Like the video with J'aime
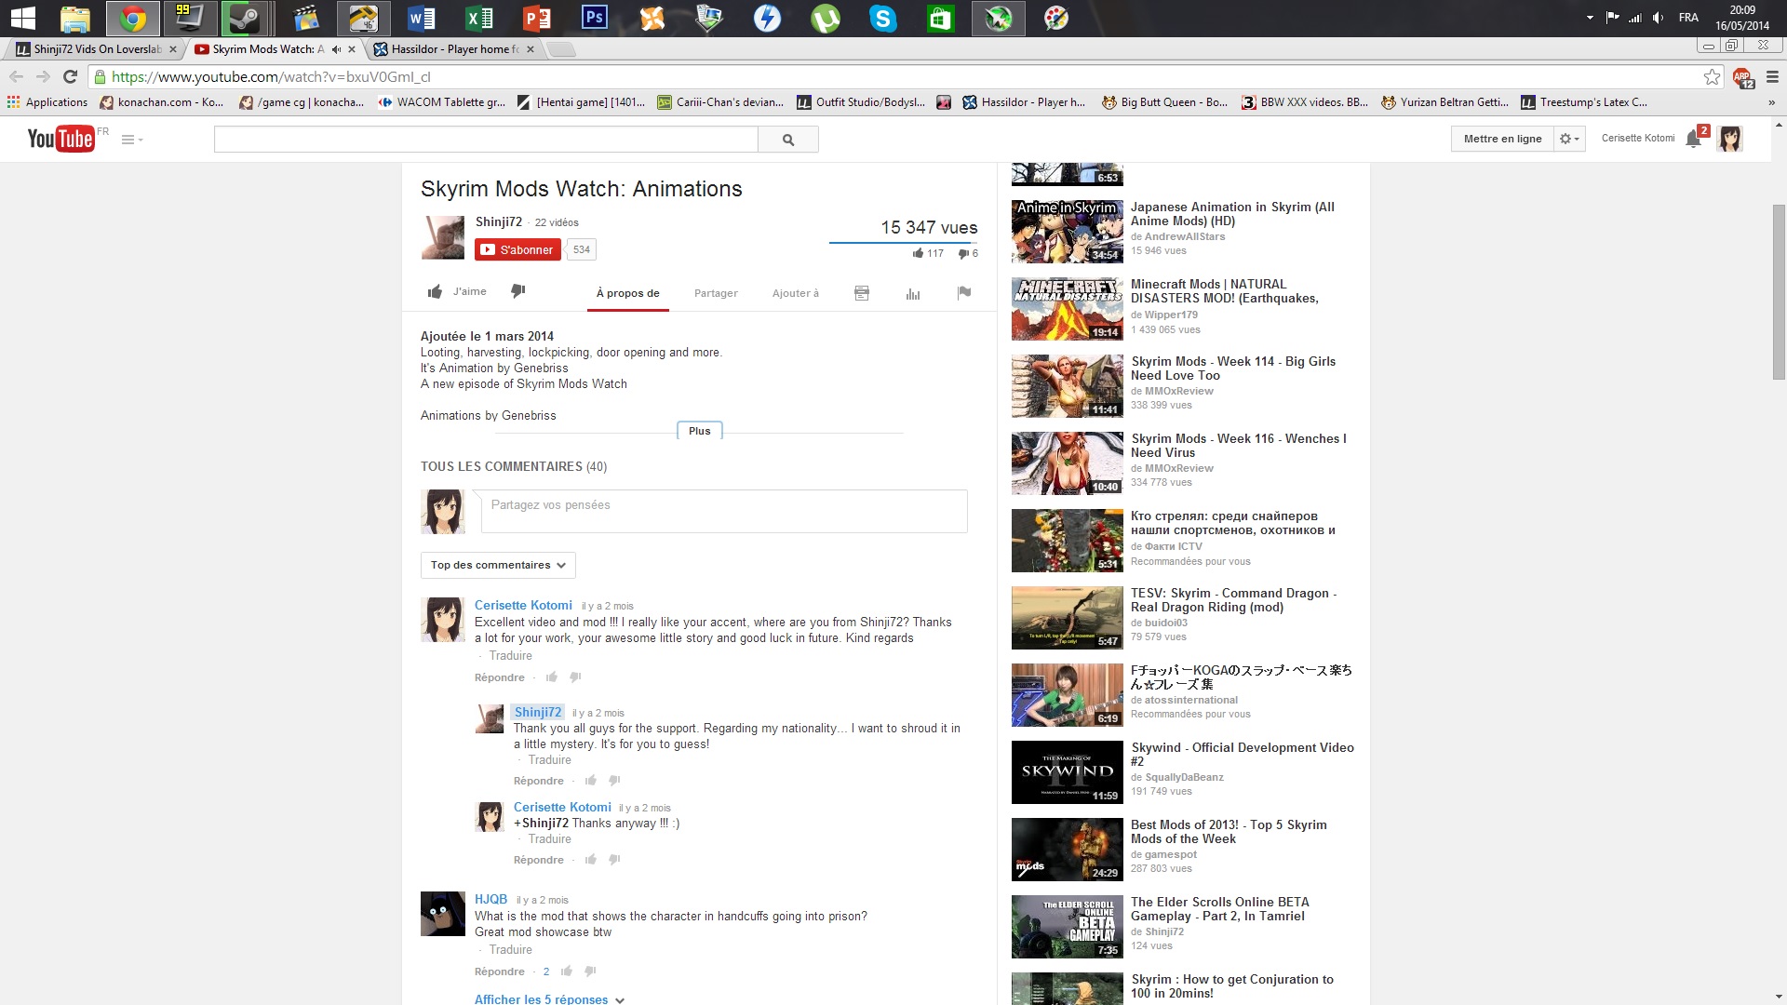The image size is (1787, 1005). tap(457, 292)
